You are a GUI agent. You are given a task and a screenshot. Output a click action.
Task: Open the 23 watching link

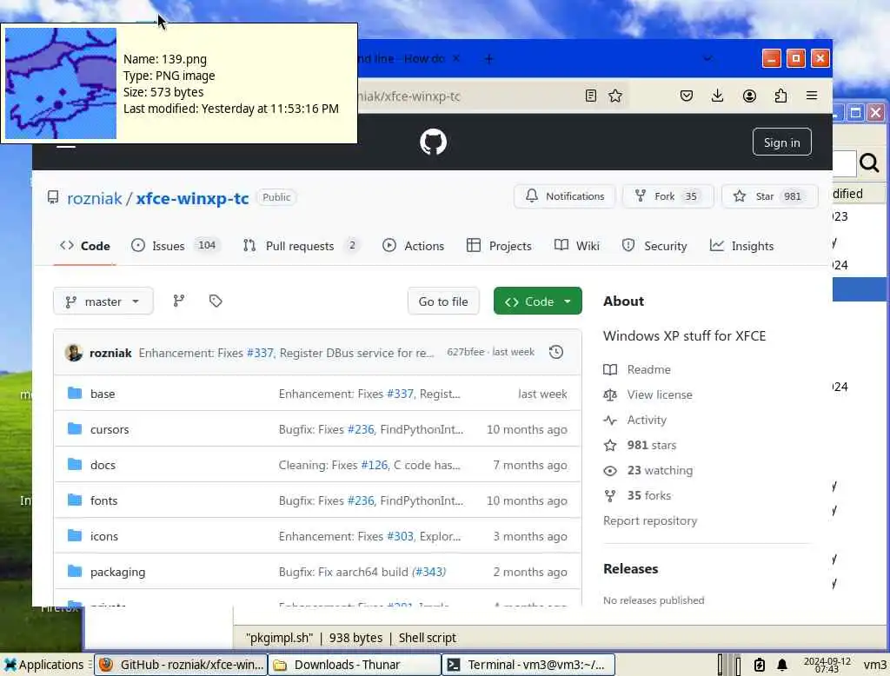(648, 471)
